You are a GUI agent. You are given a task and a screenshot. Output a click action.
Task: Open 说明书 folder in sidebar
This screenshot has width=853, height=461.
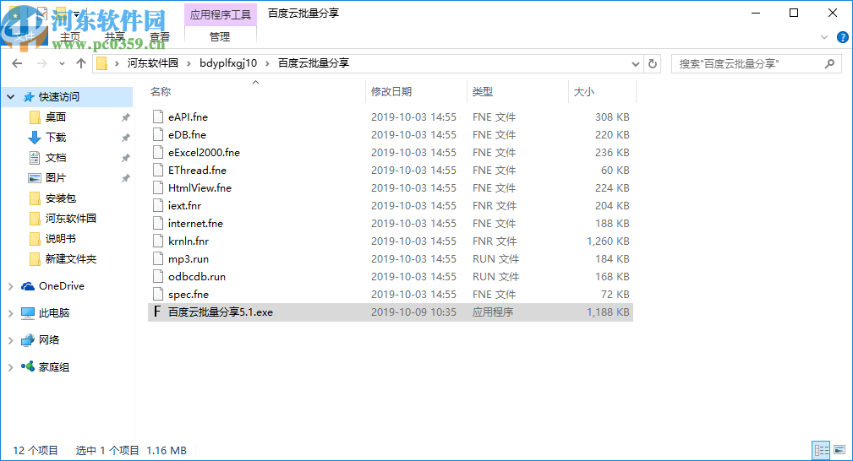(x=60, y=239)
